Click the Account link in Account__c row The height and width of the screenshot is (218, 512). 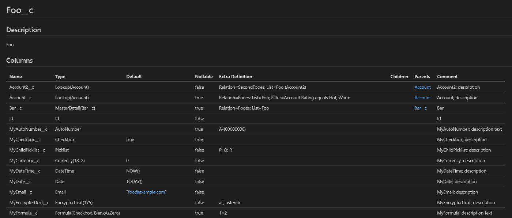(422, 98)
